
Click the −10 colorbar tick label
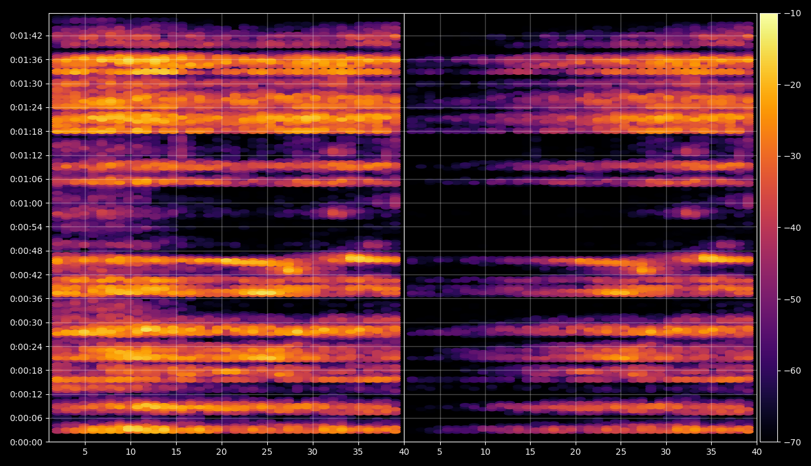[792, 13]
